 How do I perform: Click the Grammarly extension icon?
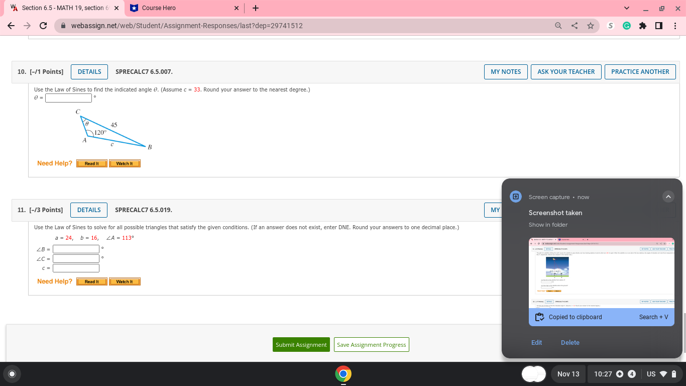(626, 25)
